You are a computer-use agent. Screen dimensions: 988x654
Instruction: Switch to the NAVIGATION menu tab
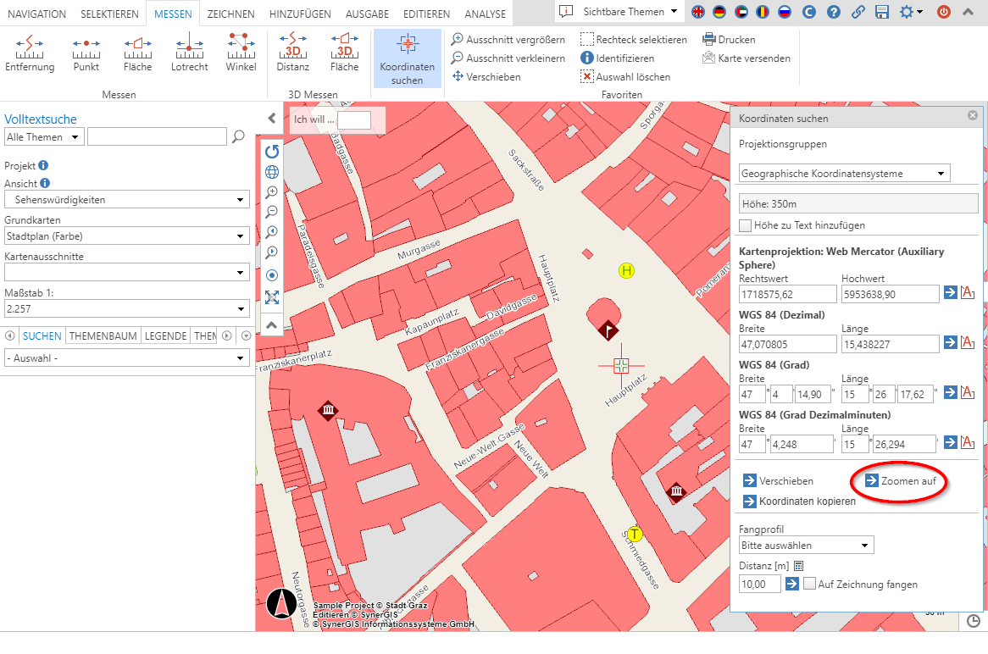click(36, 13)
